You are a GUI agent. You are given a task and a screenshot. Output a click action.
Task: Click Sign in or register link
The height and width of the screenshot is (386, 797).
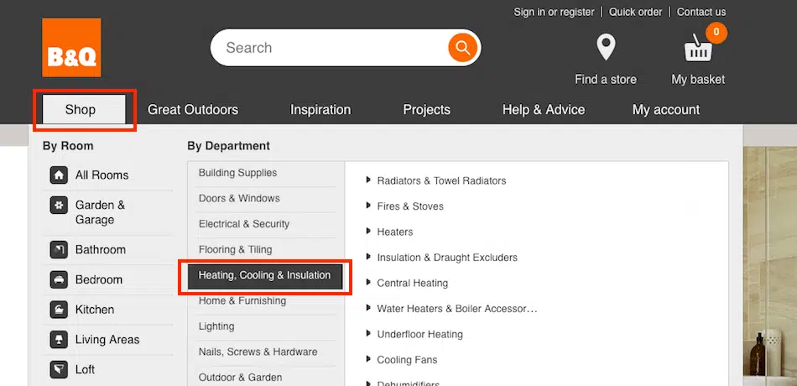(x=554, y=13)
